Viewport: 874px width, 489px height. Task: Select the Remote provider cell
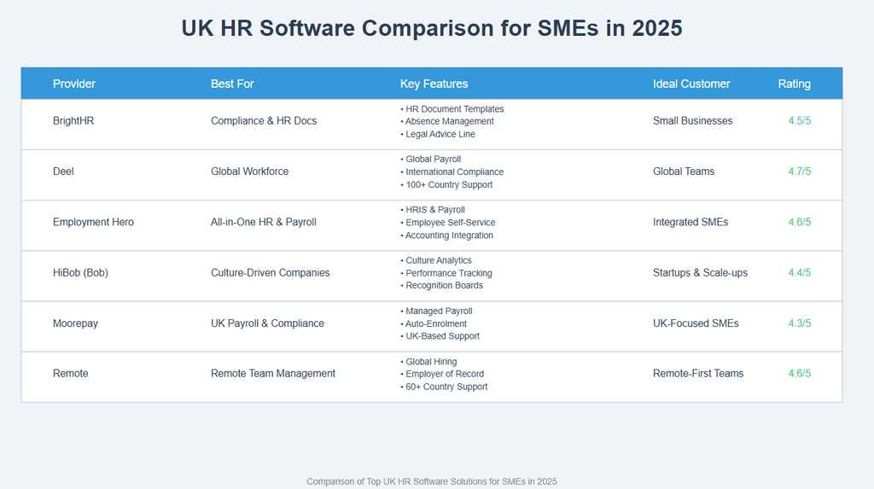[x=70, y=374]
